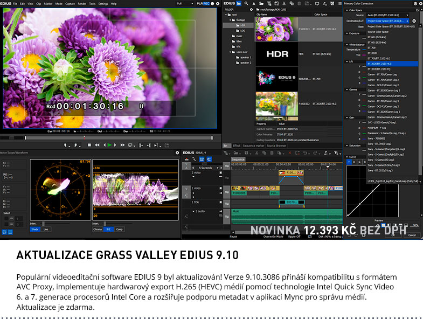Image resolution: width=423 pixels, height=319 pixels.
Task: Select IRE mode in waveform
Action: click(108, 230)
